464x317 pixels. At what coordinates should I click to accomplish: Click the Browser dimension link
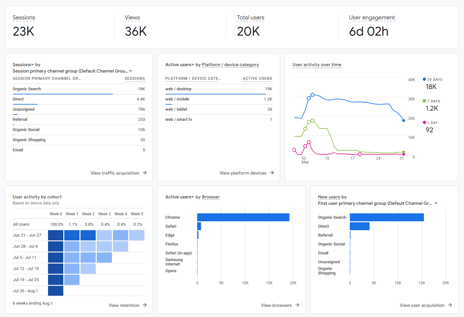pyautogui.click(x=211, y=197)
